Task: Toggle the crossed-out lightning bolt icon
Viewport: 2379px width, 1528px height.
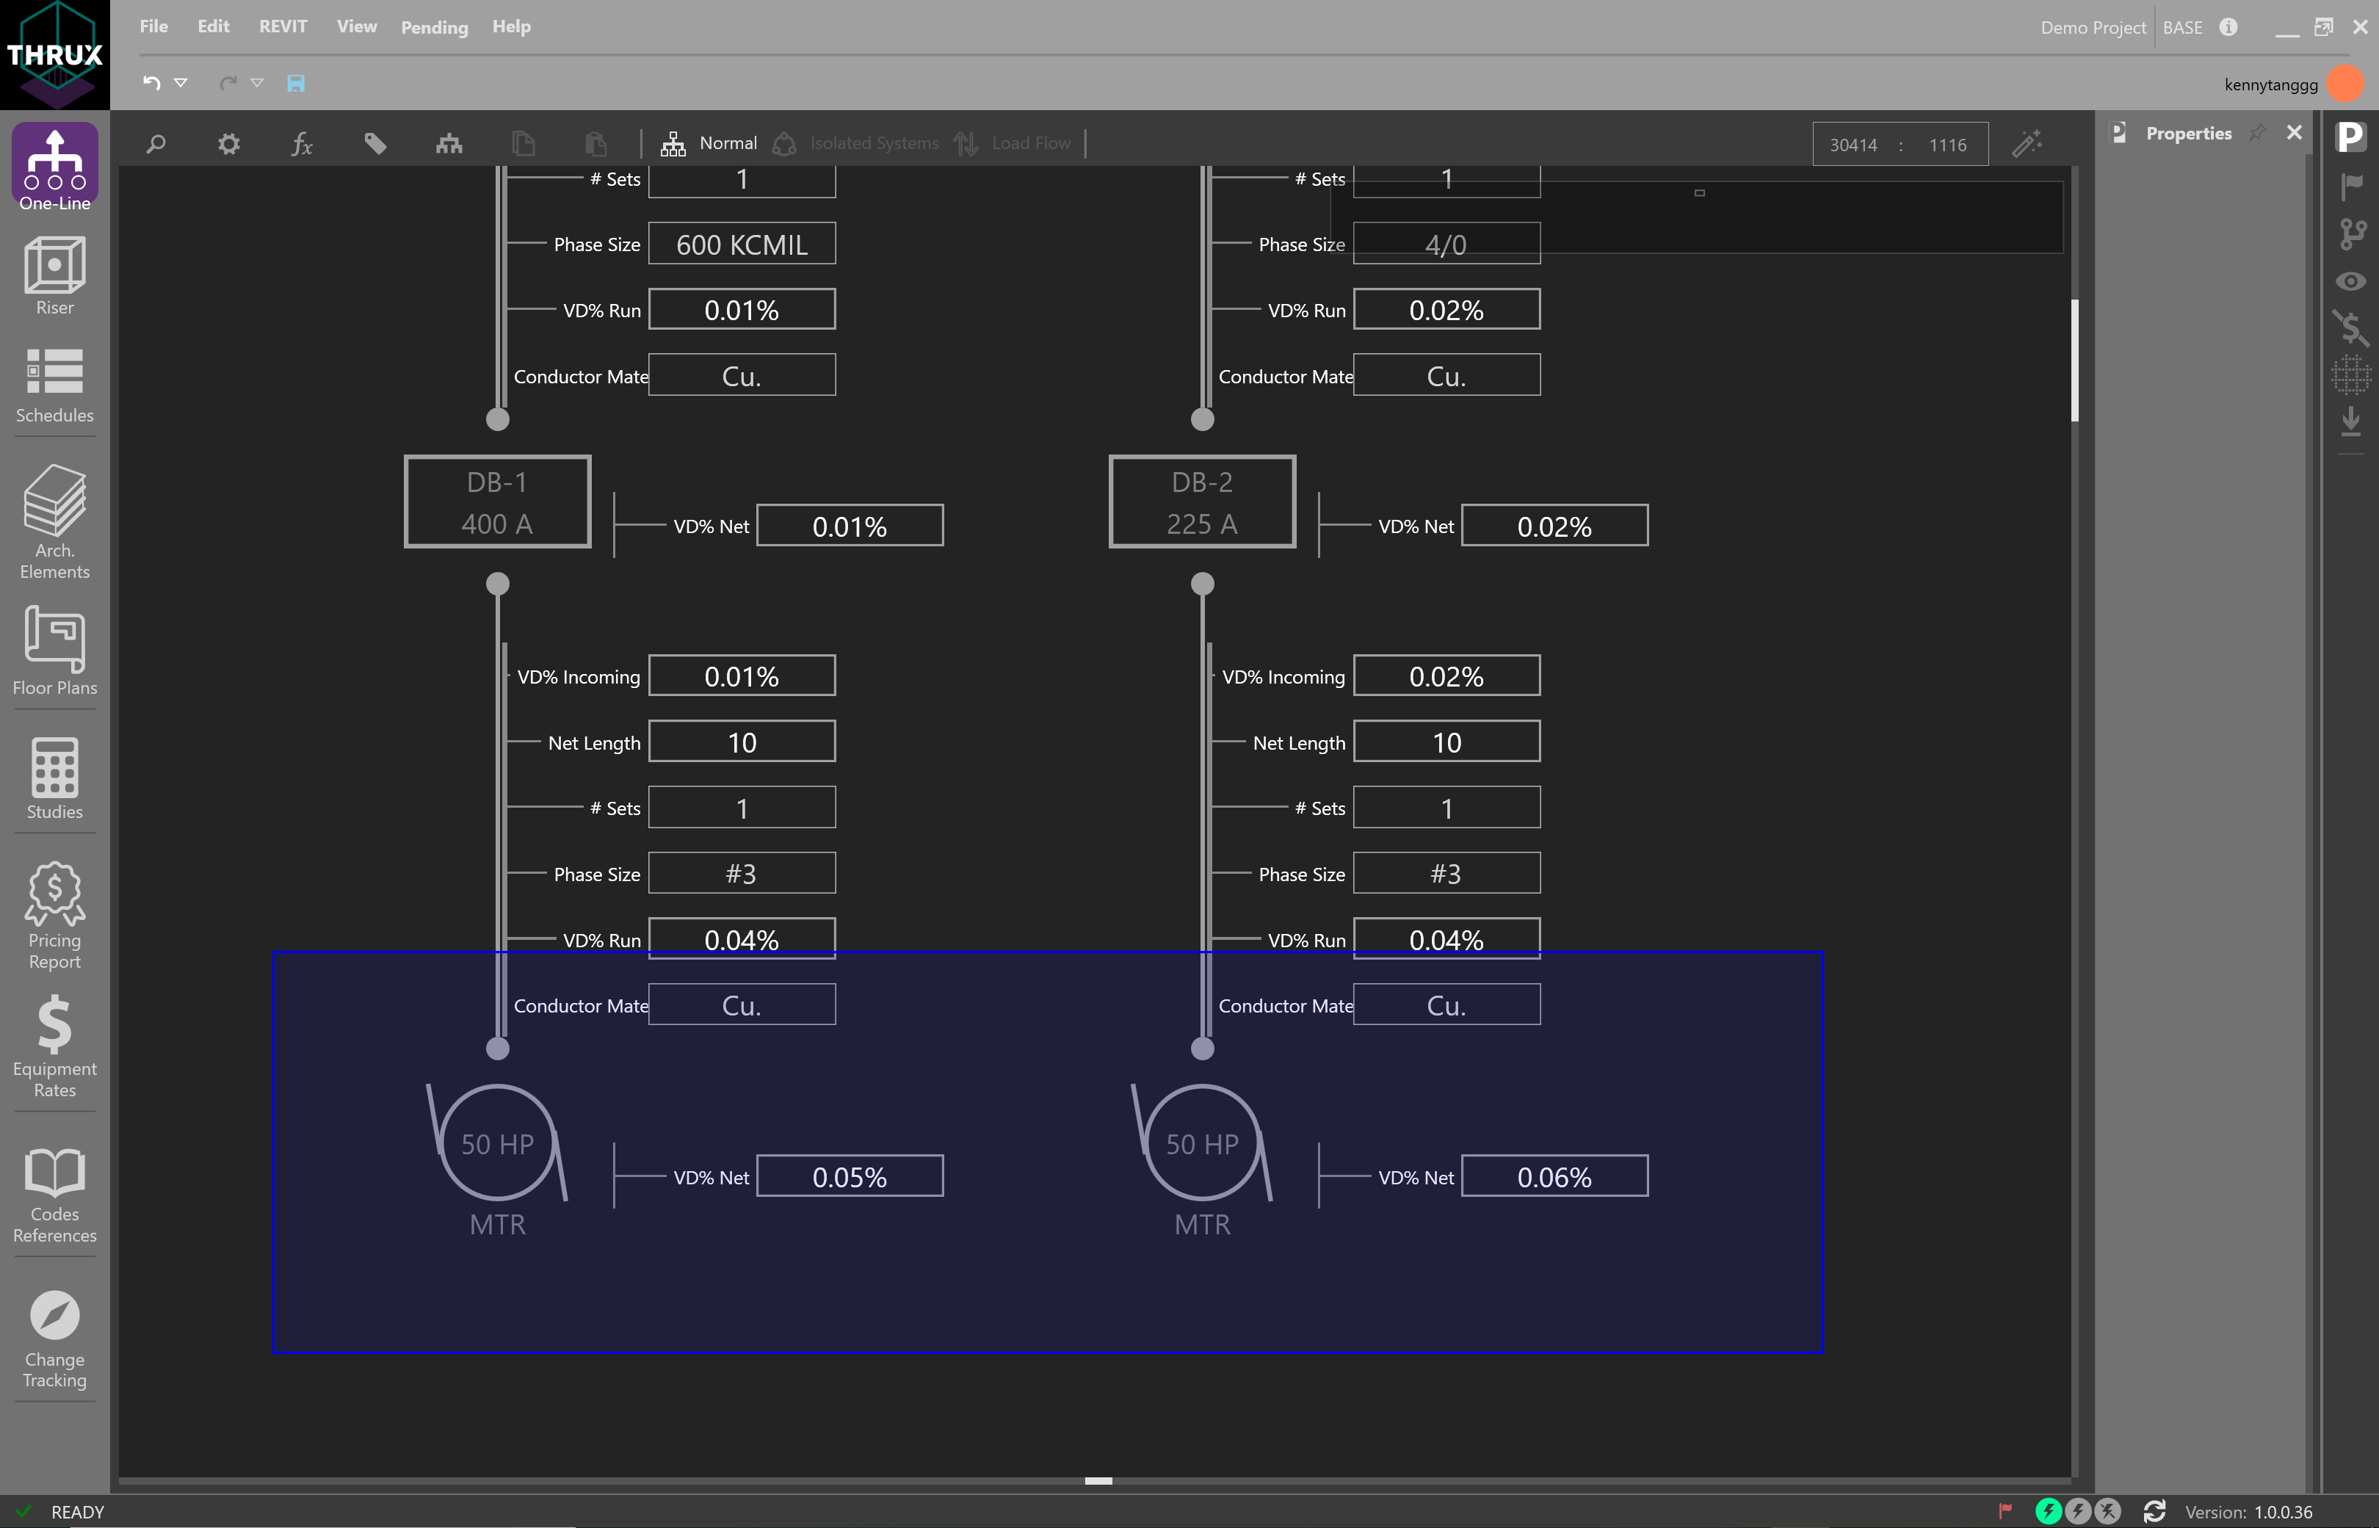Action: coord(2108,1511)
